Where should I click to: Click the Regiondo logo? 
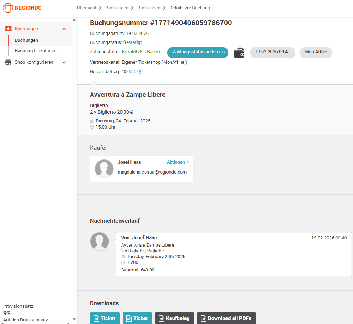22,8
